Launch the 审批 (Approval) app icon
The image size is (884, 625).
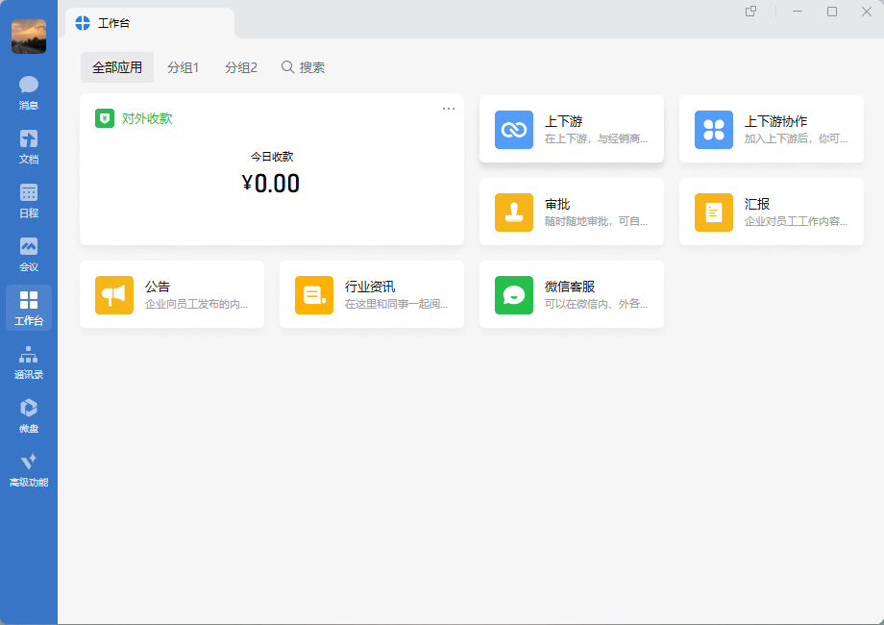(x=514, y=212)
